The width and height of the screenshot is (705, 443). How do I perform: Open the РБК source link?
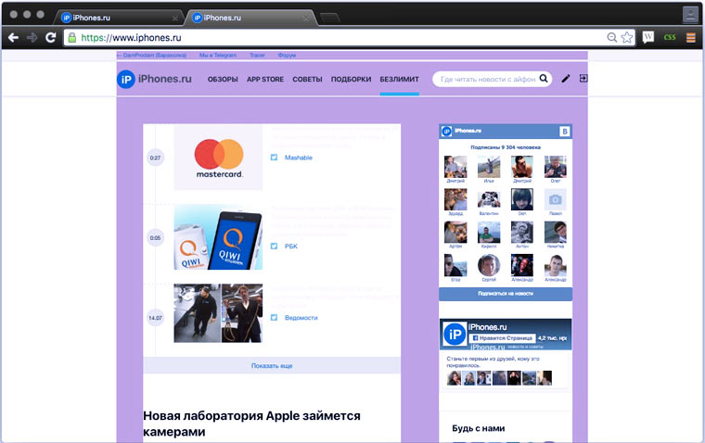coord(291,247)
